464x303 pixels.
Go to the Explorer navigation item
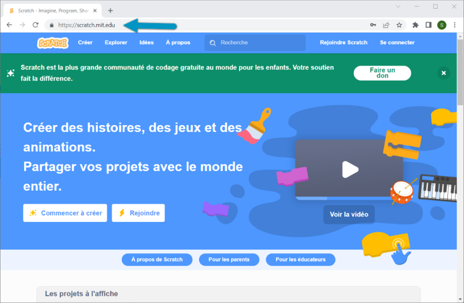(116, 43)
